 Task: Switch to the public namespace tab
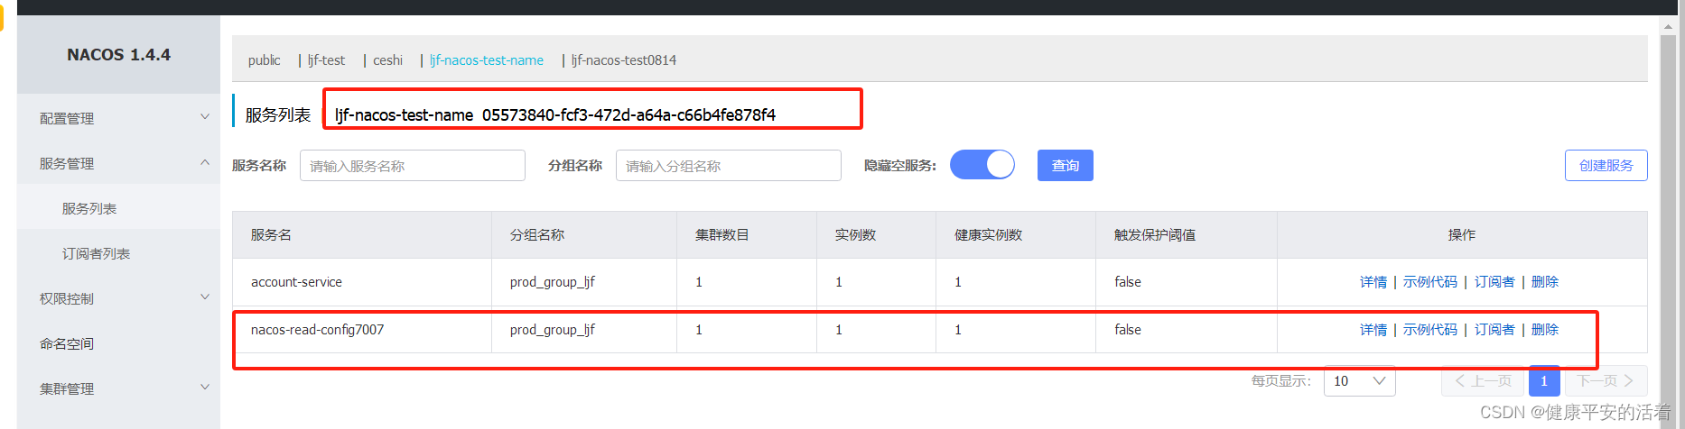[264, 60]
